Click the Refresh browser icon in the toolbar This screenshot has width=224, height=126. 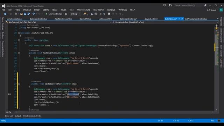pos(66,14)
